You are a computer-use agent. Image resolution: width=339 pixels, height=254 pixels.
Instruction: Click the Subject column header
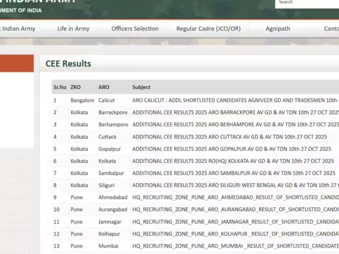pos(141,87)
